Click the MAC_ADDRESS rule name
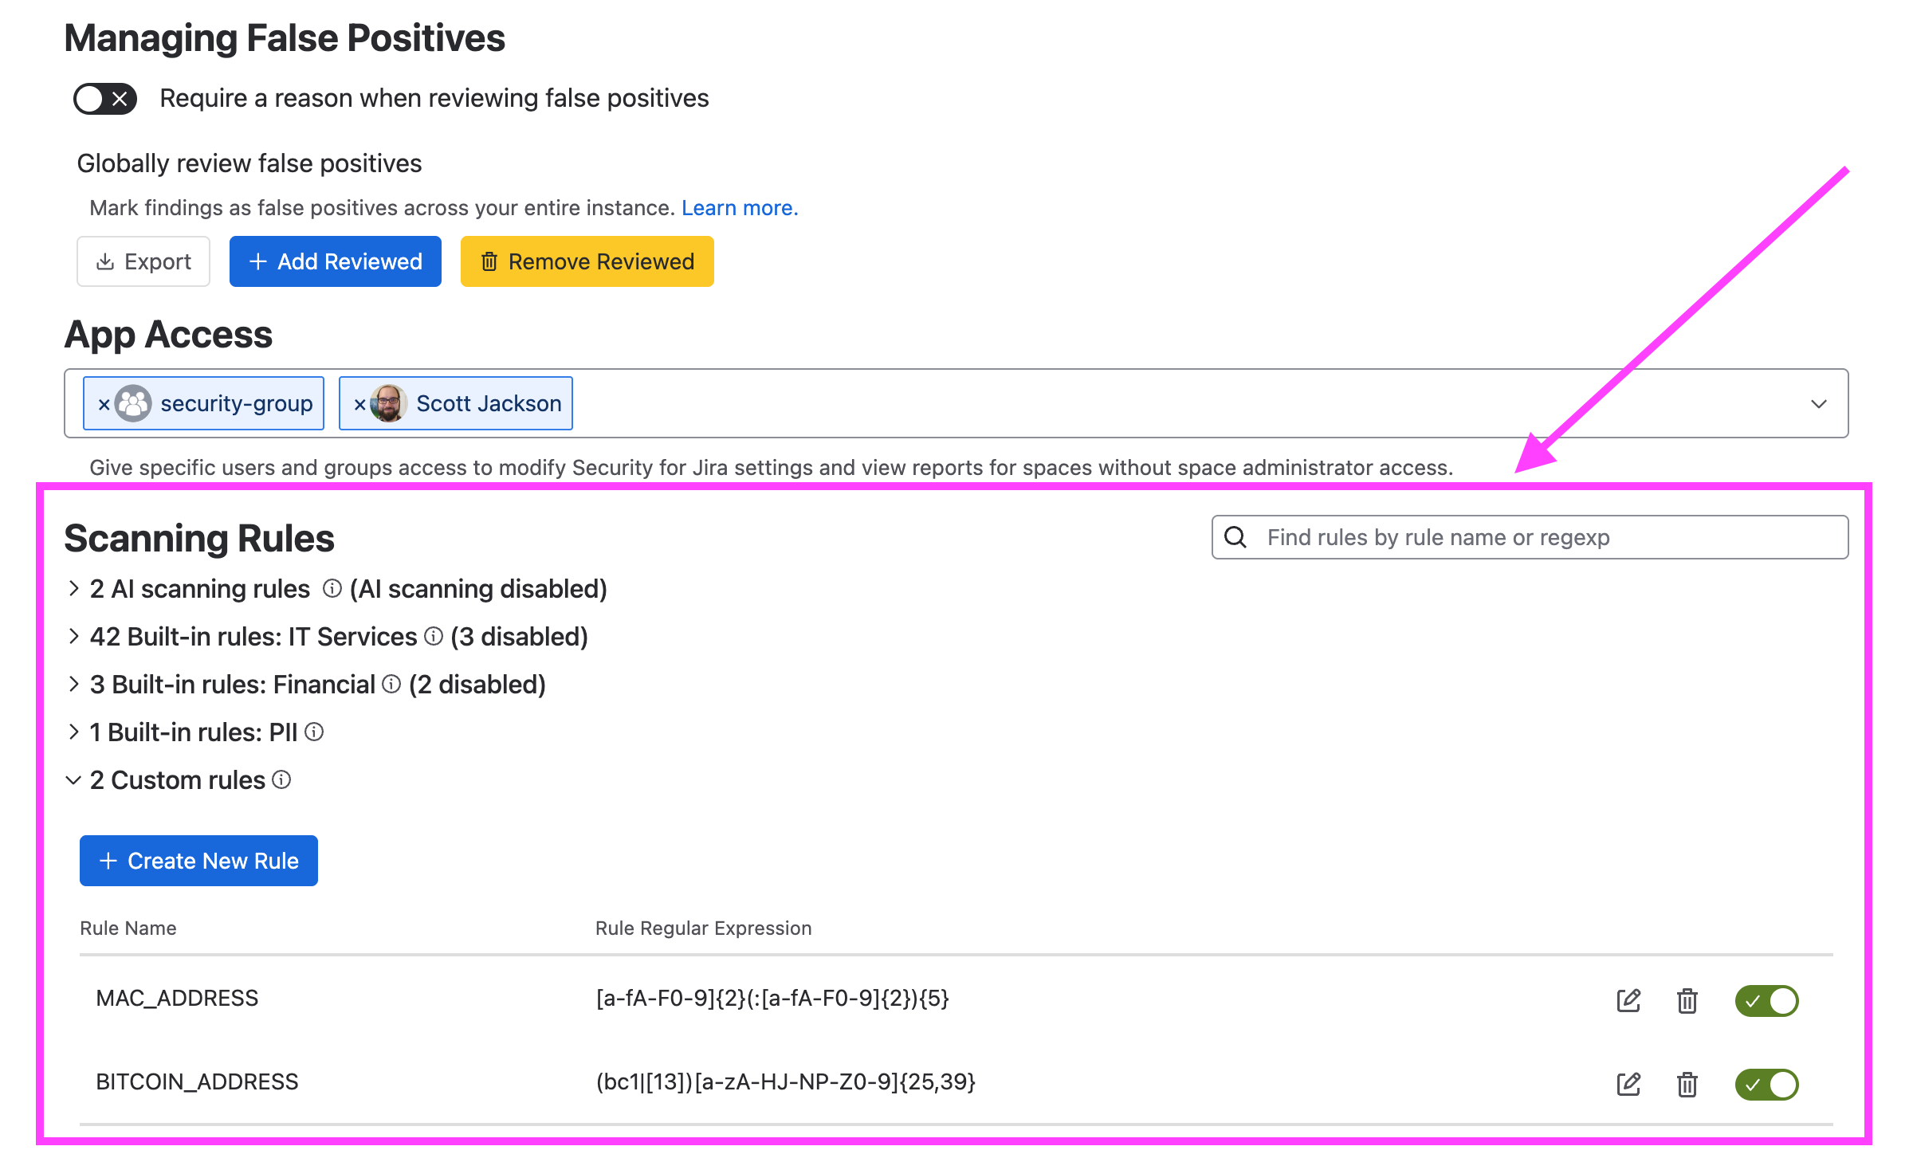The height and width of the screenshot is (1154, 1913). point(177,998)
